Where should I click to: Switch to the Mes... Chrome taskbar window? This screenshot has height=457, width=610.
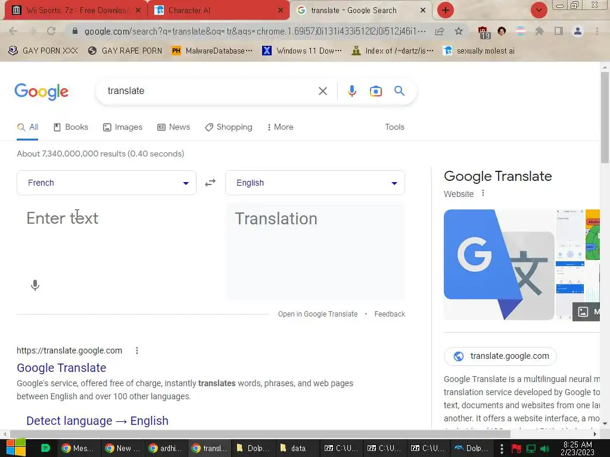tap(78, 448)
